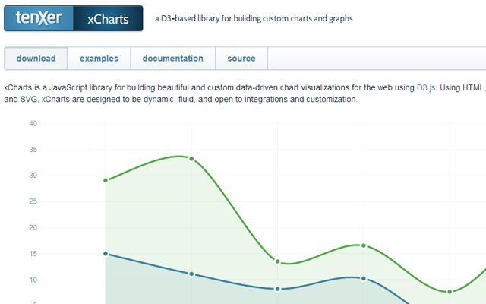The height and width of the screenshot is (304, 486).
Task: Switch to the examples tab
Action: coord(99,59)
